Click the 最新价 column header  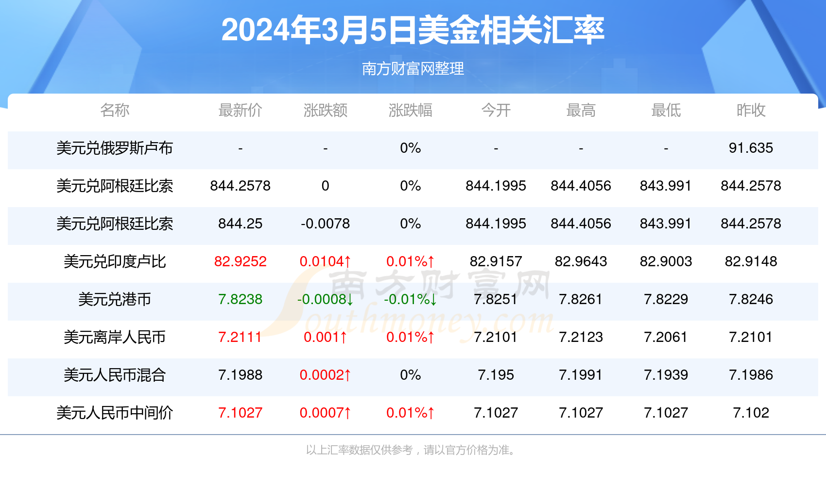(x=240, y=110)
